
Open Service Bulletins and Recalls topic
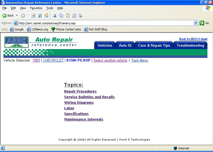point(89,97)
